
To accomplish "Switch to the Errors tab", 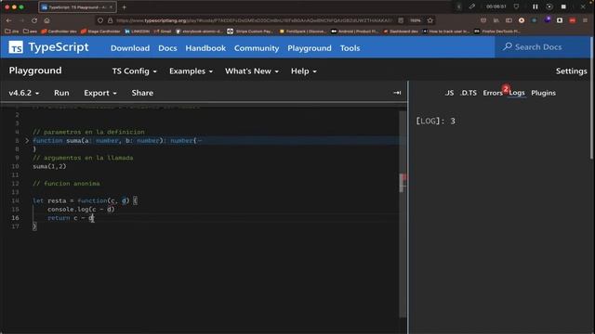I will [x=493, y=93].
